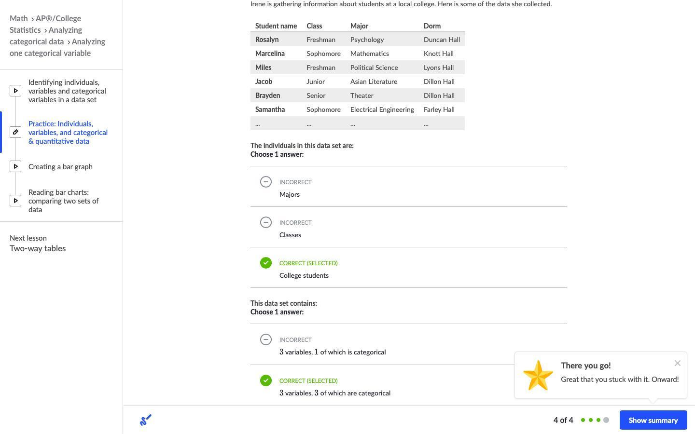
Task: Click the video play icon beside Identifying individuals lesson
Action: (15, 91)
